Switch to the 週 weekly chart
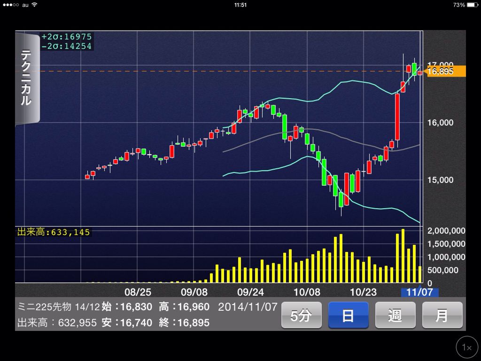Screen dimensions: 481x361 pos(395,315)
